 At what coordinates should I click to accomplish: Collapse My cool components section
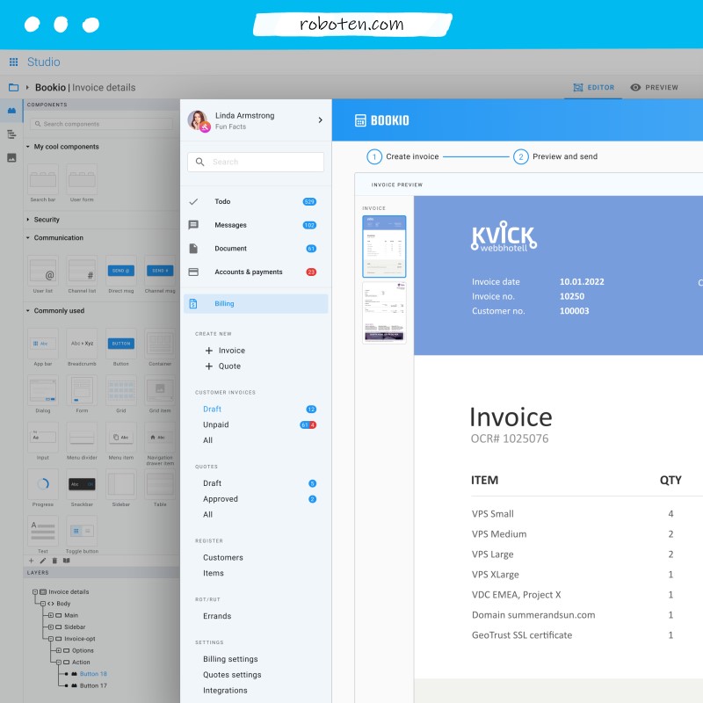click(x=28, y=147)
